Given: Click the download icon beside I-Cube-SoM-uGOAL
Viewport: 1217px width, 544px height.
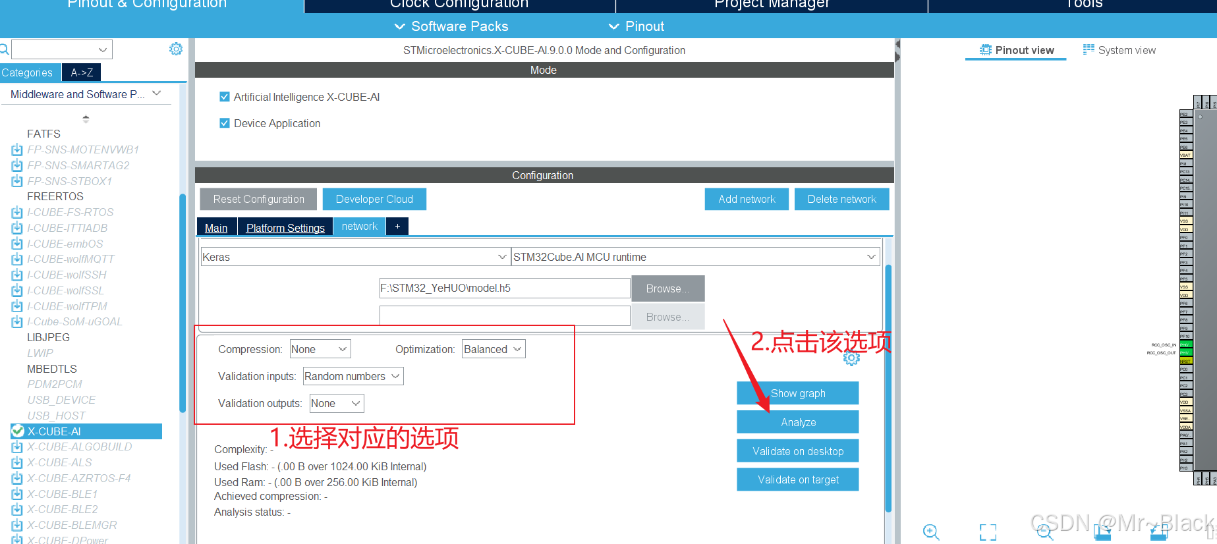Looking at the screenshot, I should tap(17, 322).
